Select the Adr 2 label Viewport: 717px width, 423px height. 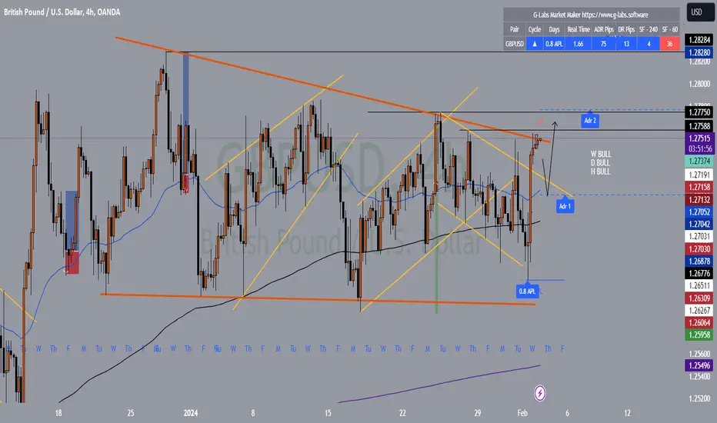click(x=590, y=120)
